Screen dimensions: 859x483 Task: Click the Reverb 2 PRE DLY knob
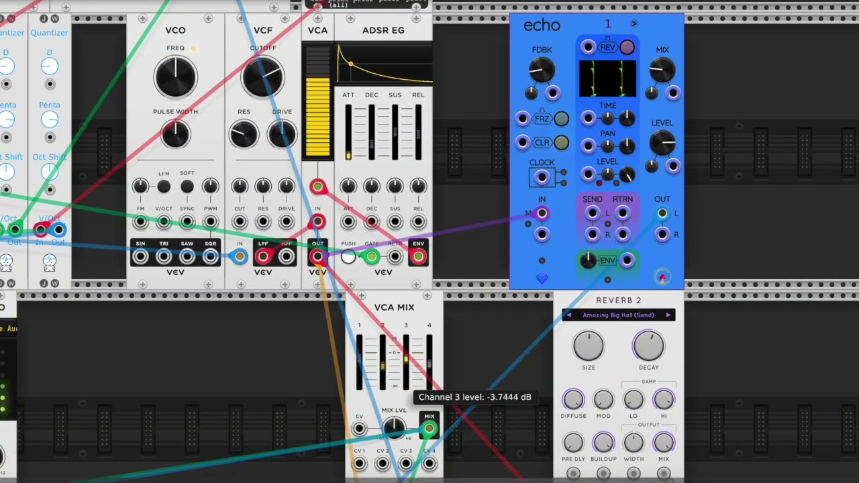click(573, 443)
